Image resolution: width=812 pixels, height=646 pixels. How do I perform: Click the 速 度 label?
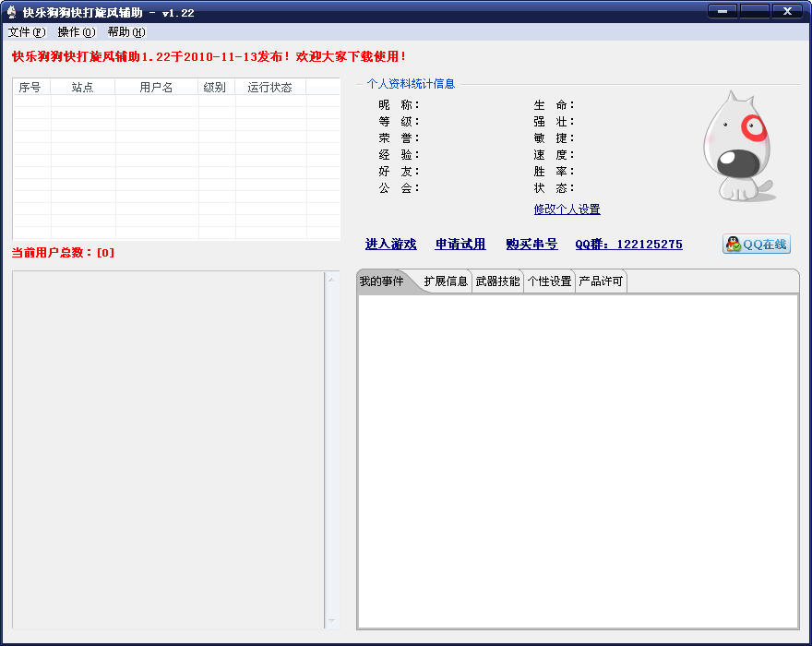tap(555, 155)
